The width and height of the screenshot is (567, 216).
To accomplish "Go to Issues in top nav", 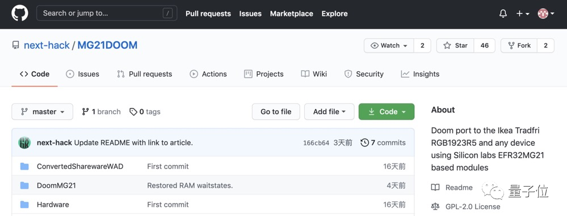I will click(250, 14).
